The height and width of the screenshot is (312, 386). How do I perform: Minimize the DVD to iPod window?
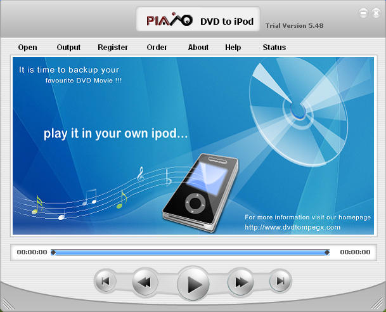click(x=363, y=13)
